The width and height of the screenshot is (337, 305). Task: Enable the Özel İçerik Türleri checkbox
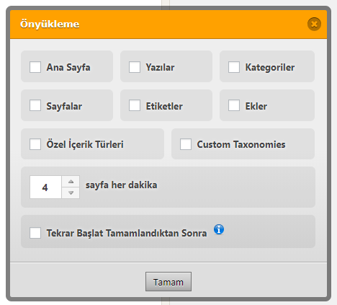(x=35, y=144)
